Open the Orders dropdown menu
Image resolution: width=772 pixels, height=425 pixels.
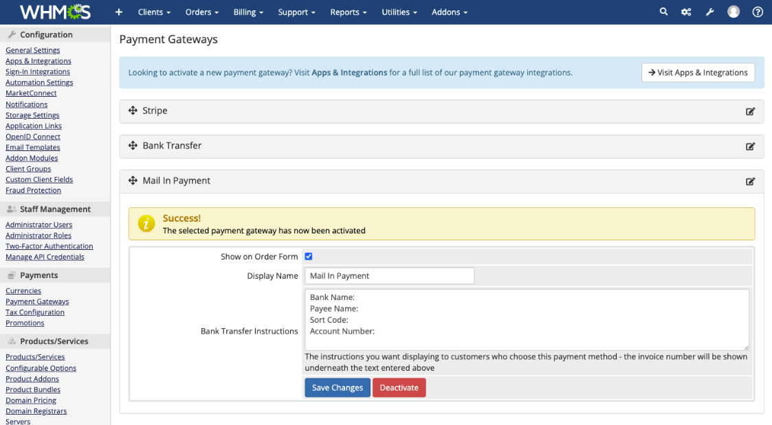click(x=202, y=12)
